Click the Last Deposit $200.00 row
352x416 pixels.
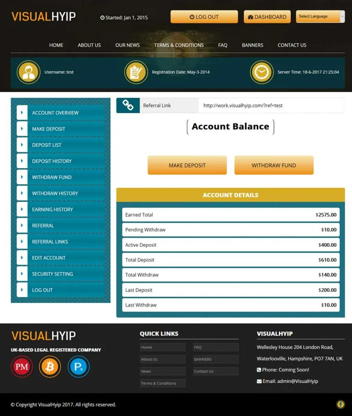click(231, 290)
